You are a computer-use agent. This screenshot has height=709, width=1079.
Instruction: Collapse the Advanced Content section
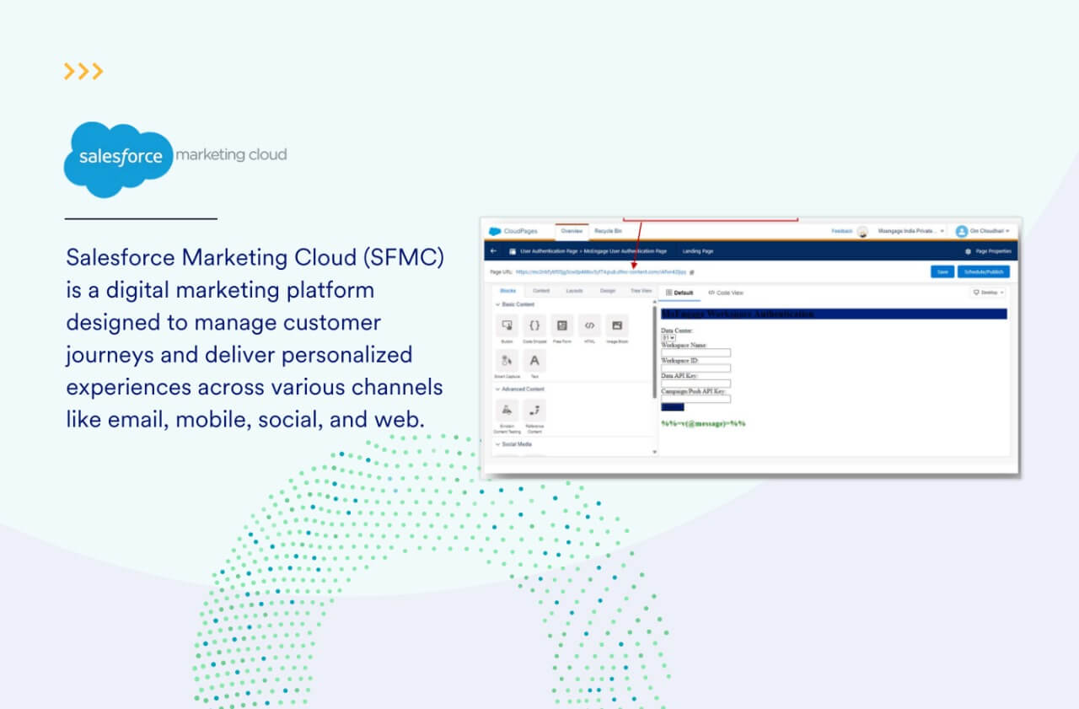click(497, 389)
